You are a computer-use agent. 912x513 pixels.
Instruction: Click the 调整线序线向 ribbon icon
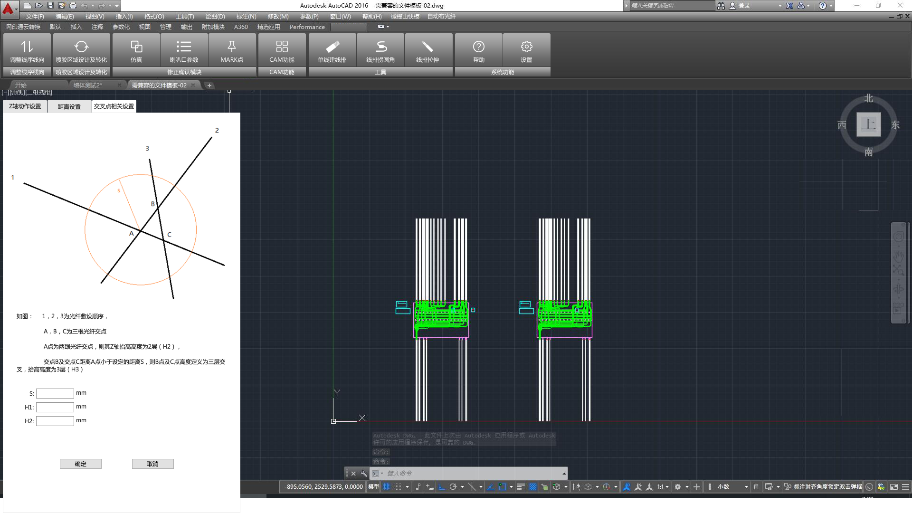pyautogui.click(x=27, y=50)
